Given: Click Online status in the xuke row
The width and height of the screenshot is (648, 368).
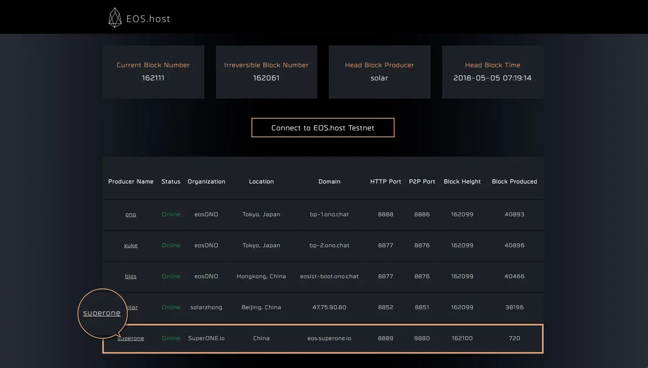Looking at the screenshot, I should [x=171, y=245].
